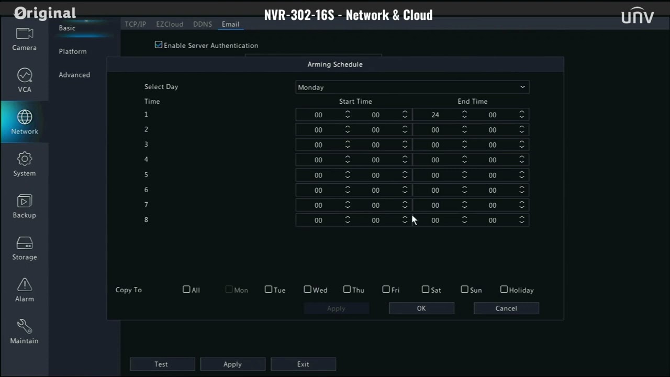Screen dimensions: 670x377
Task: Adjust row 1 end hour stepper
Action: 464,115
